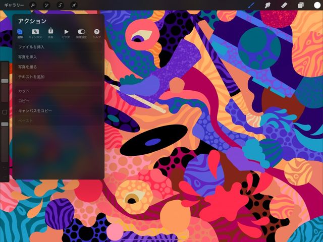Open the Actions wrench icon
323x242 pixels.
(33, 5)
